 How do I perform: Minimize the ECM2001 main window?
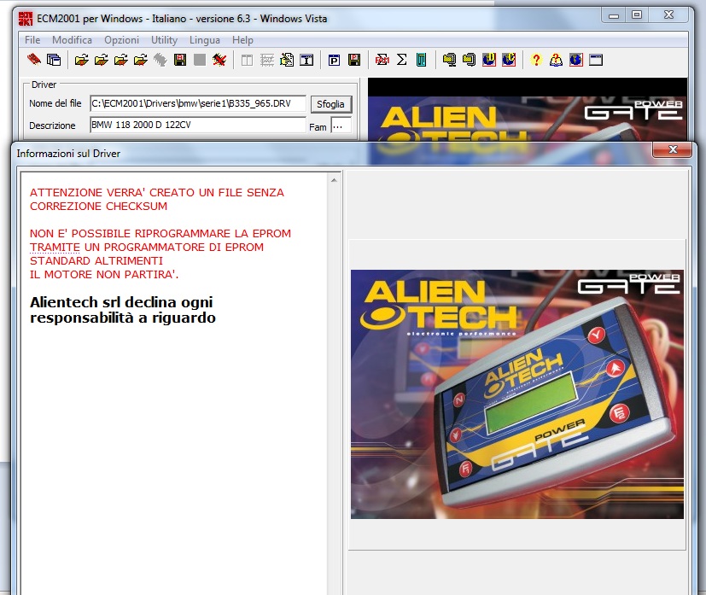(x=613, y=15)
